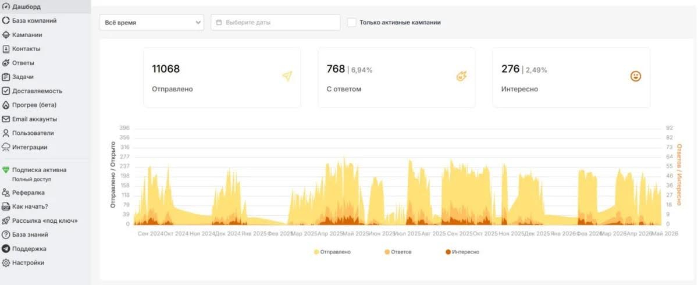698x285 pixels.
Task: Click the paper plane icon in Отправлено card
Action: tap(287, 76)
